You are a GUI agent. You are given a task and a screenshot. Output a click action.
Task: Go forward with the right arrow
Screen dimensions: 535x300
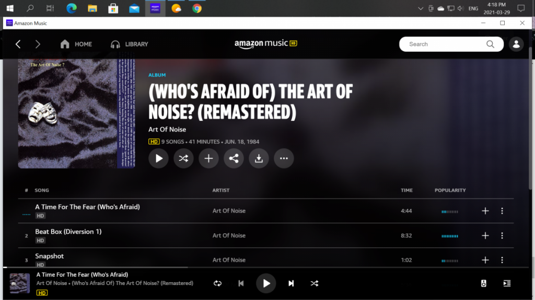38,44
